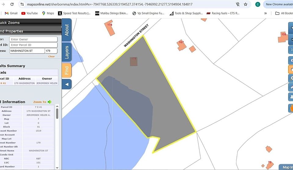Select the magnifier zoom tool
This screenshot has height=170, width=293.
pyautogui.click(x=291, y=78)
